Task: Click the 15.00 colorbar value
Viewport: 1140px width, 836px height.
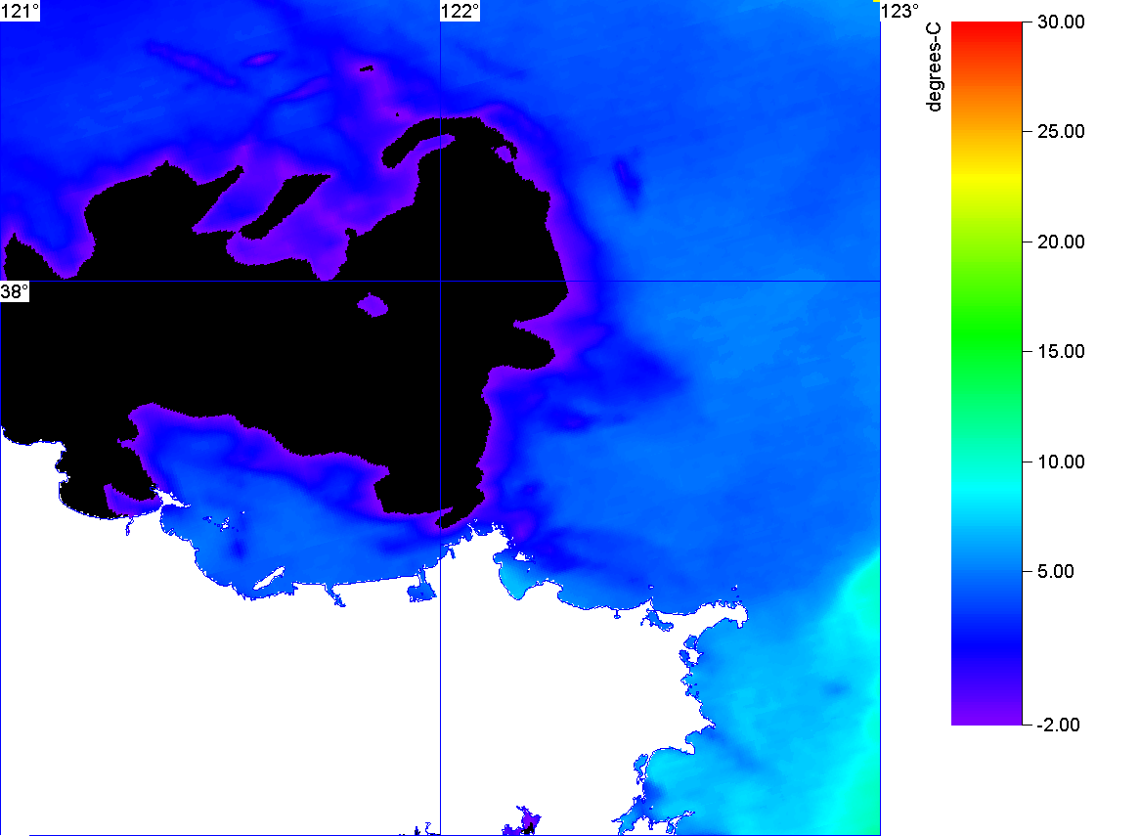Action: click(x=1061, y=352)
